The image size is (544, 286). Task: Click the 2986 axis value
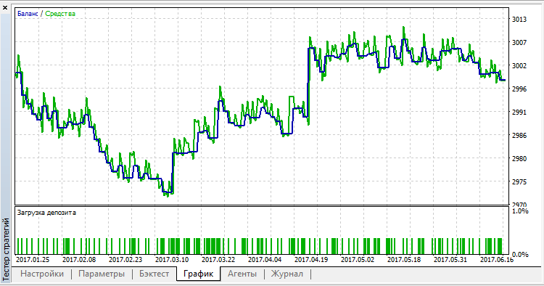(519, 136)
